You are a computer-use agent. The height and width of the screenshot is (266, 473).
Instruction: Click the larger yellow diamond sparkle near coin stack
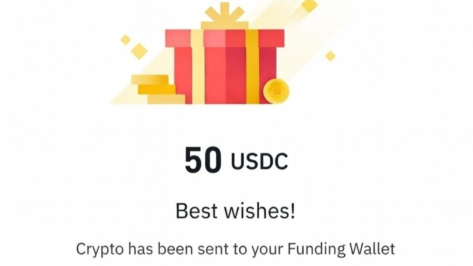click(139, 51)
